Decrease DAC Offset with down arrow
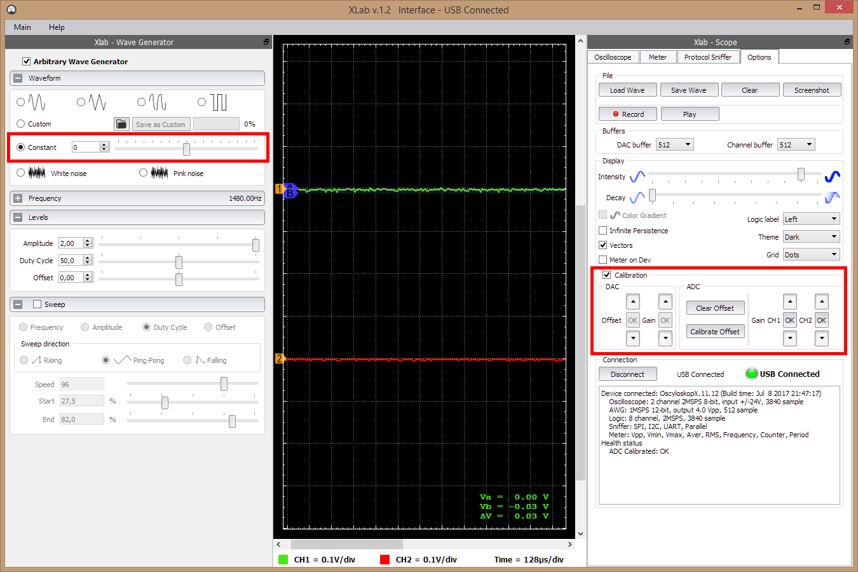The image size is (858, 572). click(632, 339)
